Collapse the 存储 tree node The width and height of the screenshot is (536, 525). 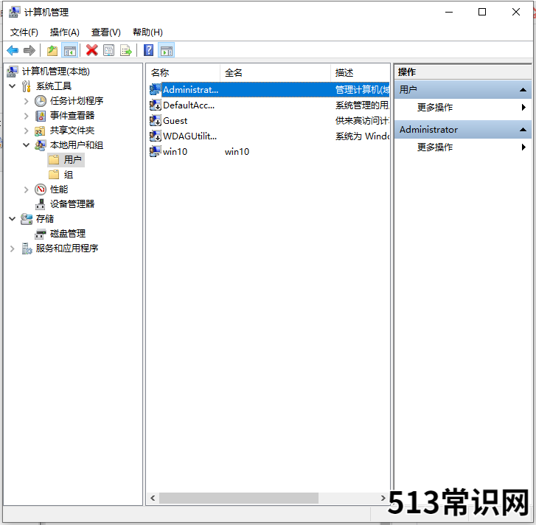(x=13, y=219)
